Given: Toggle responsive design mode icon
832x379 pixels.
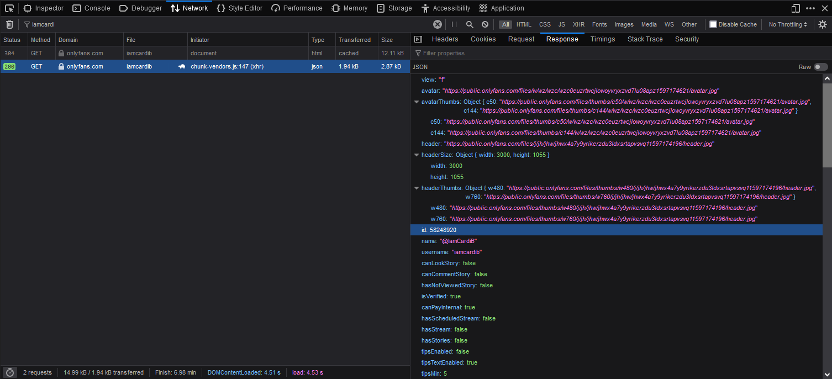Looking at the screenshot, I should click(796, 8).
